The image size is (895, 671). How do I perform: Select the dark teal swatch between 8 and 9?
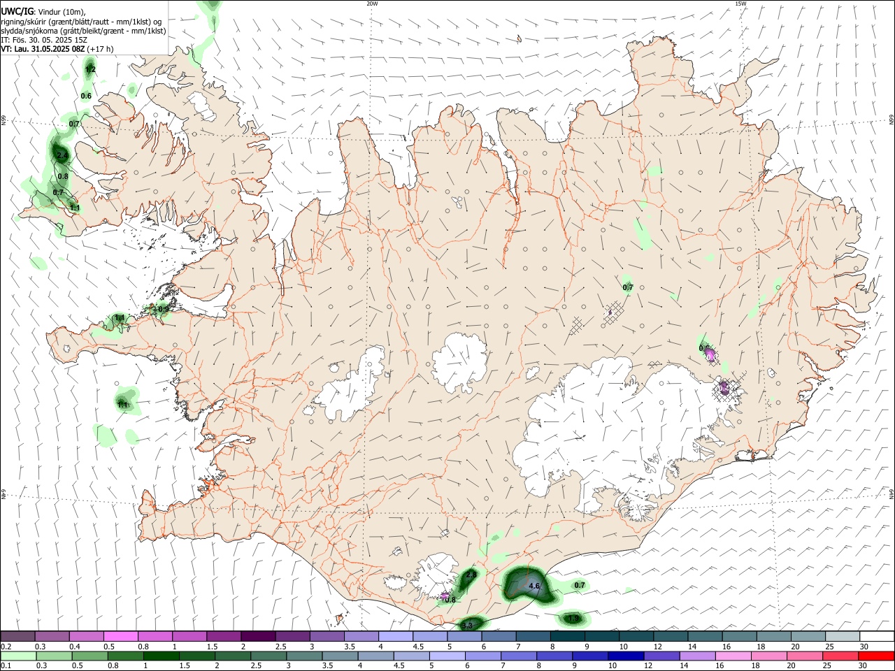click(x=568, y=636)
